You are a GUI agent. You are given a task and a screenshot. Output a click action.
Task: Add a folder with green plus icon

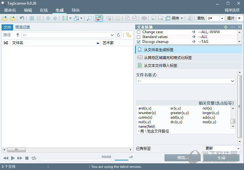[x=13, y=18]
